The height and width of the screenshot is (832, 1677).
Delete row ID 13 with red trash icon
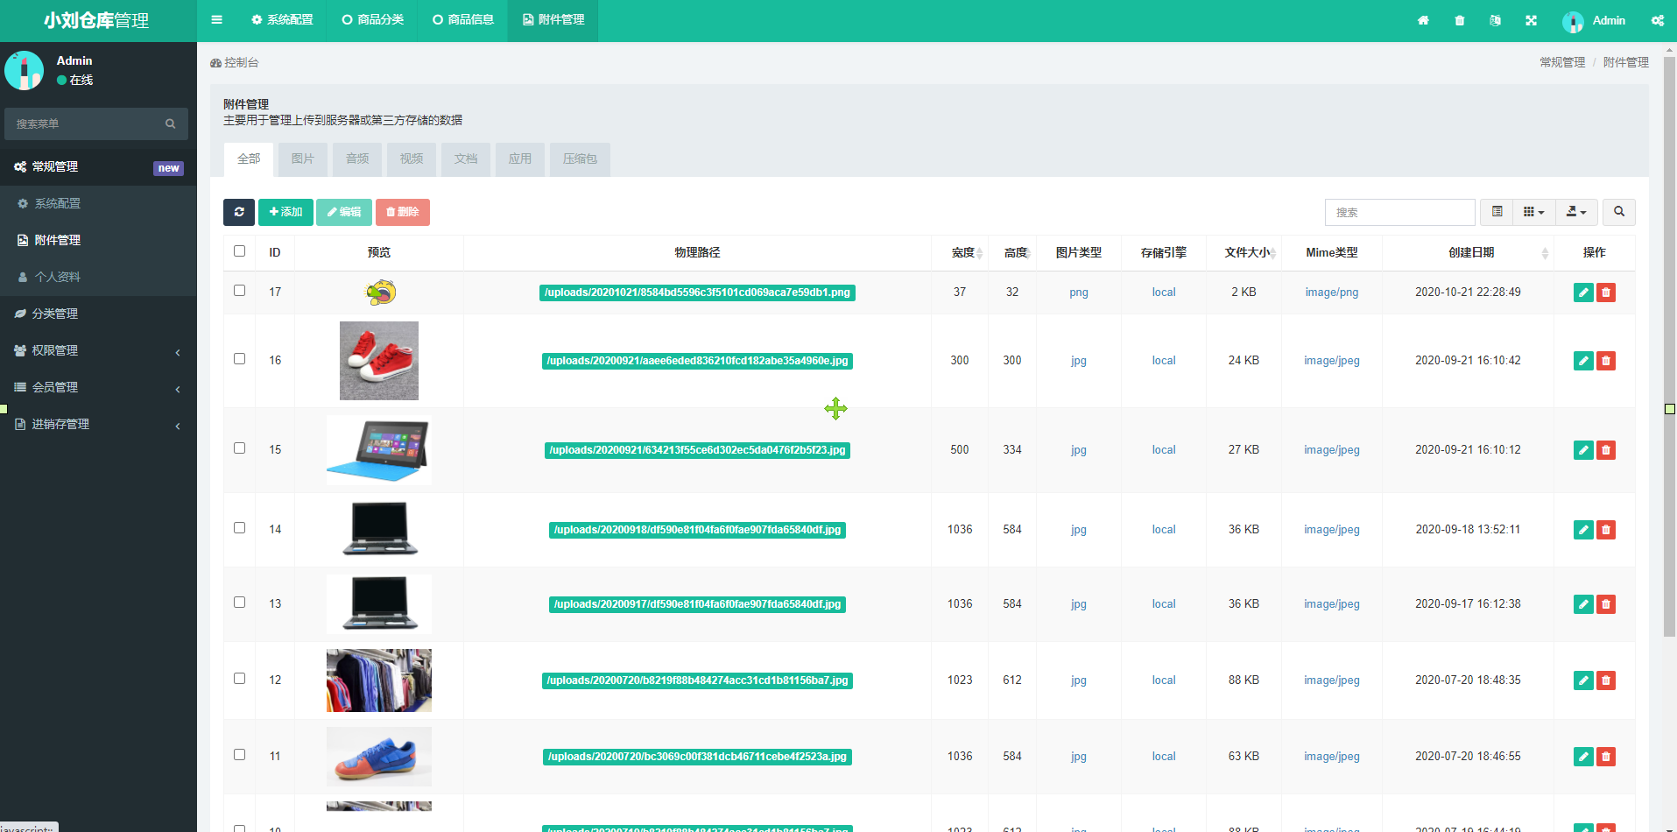click(1606, 604)
